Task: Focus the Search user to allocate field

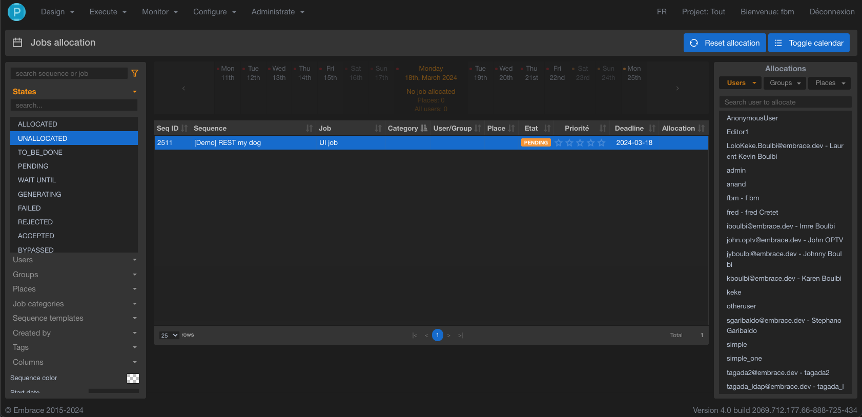Action: coord(785,102)
